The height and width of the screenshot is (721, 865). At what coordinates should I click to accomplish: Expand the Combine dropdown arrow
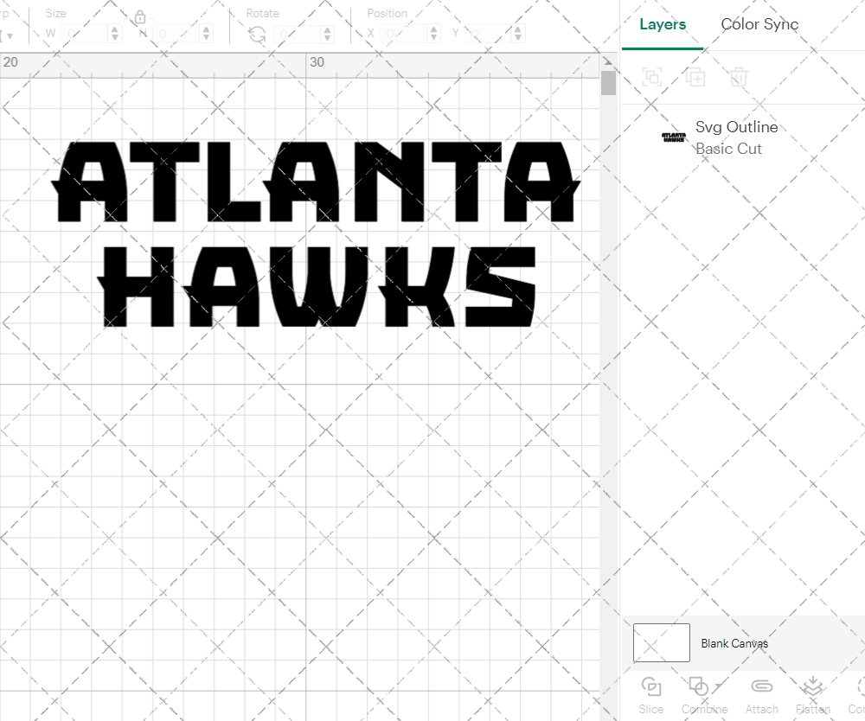tap(718, 686)
